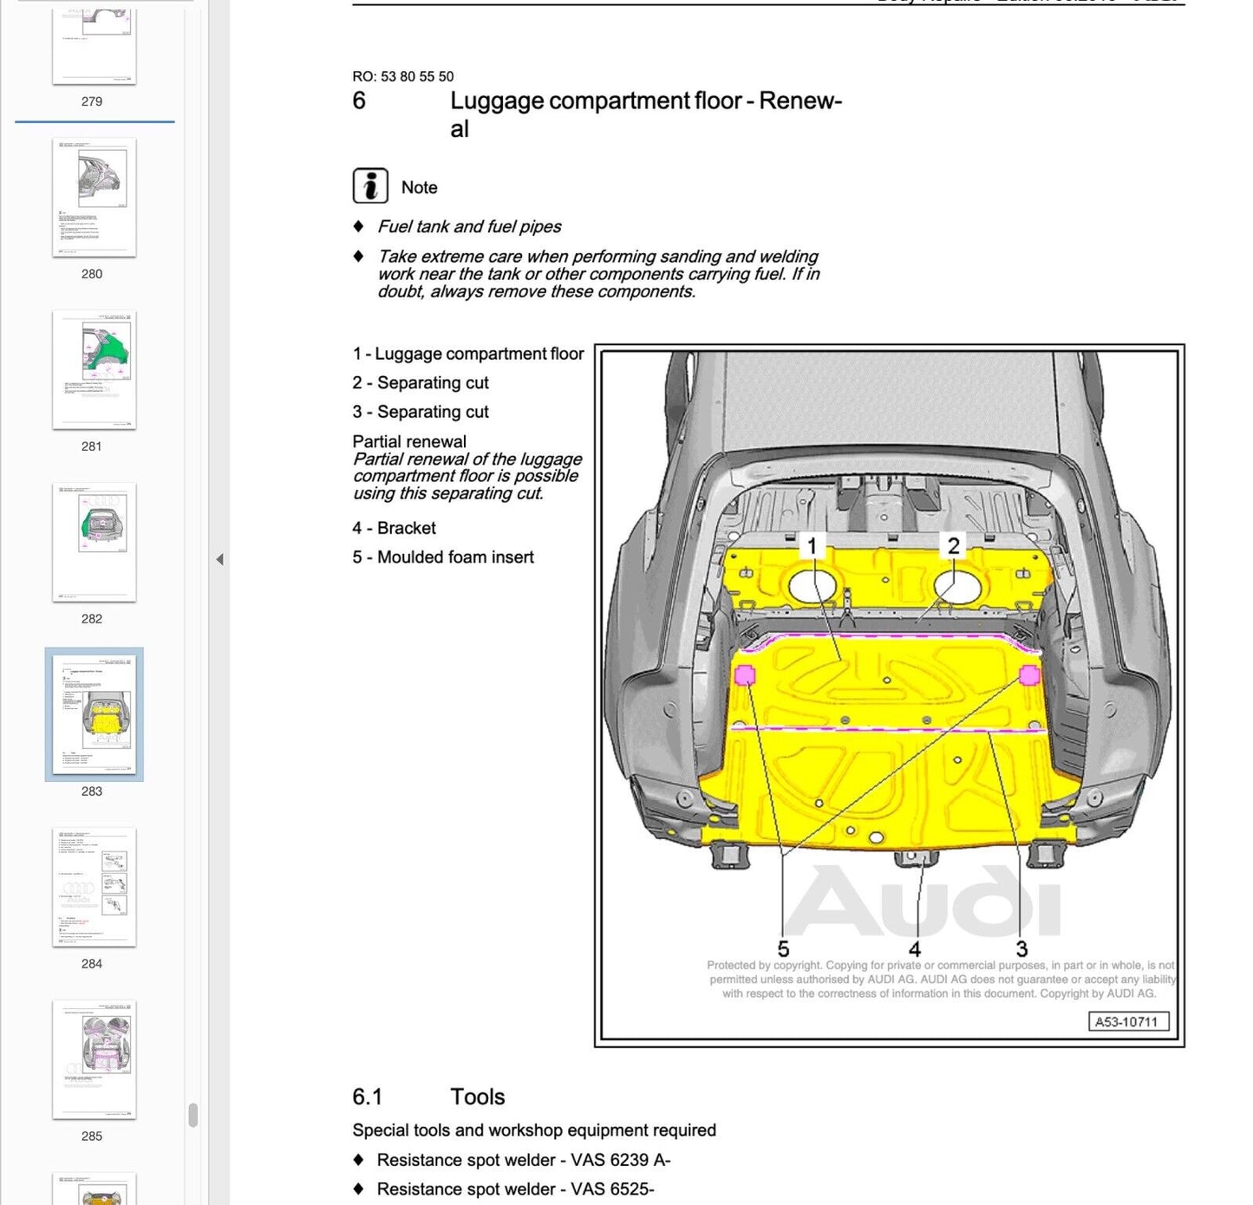This screenshot has width=1253, height=1205.
Task: Click the figure code A53-10711 box
Action: [x=1127, y=1021]
